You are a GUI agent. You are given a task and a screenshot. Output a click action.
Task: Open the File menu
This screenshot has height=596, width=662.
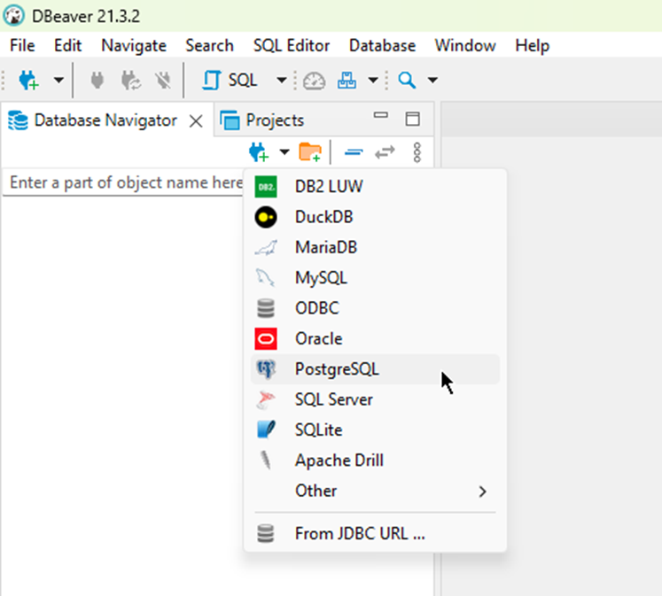pyautogui.click(x=22, y=45)
